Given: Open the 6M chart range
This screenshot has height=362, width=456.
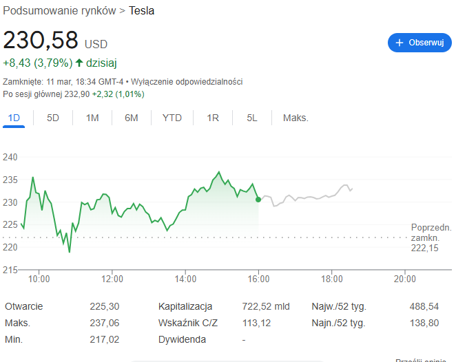Looking at the screenshot, I should pyautogui.click(x=132, y=118).
